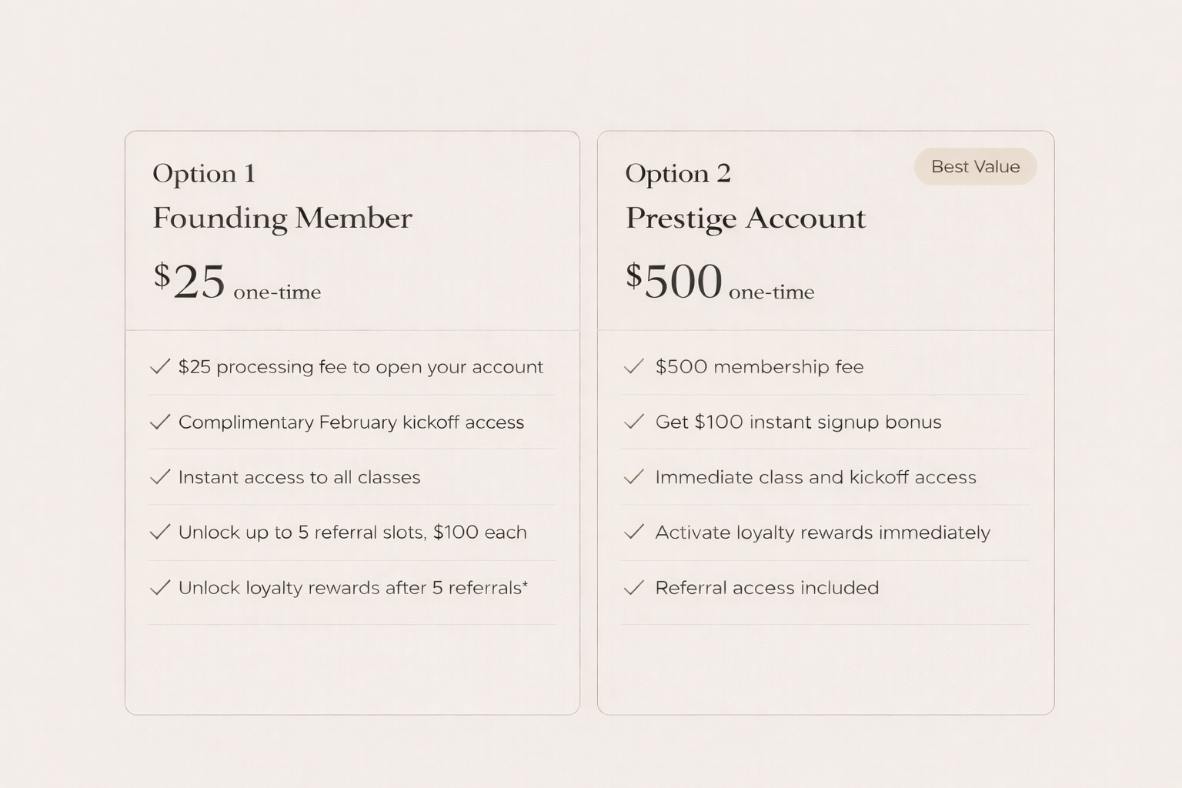Screen dimensions: 1182x788
Task: Select the Founding Member plan title
Action: click(x=282, y=218)
